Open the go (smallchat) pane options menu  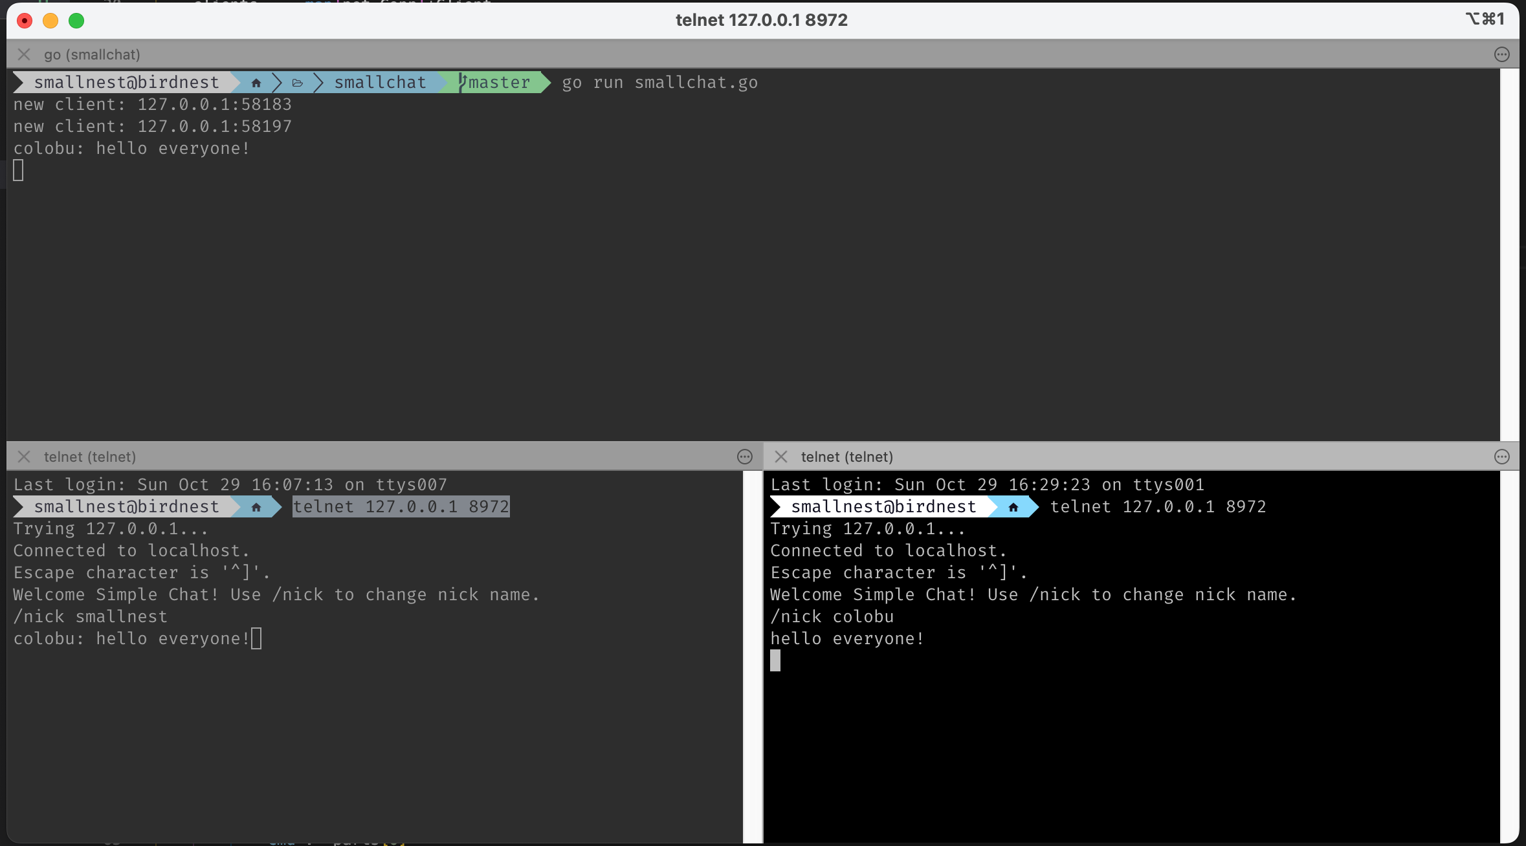pos(1501,54)
